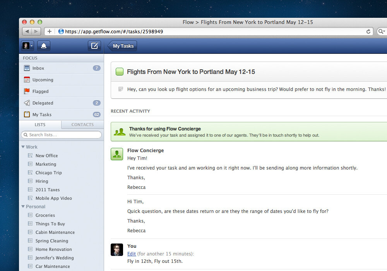This screenshot has width=387, height=271.
Task: Open the Flagged tasks view
Action: 40,91
